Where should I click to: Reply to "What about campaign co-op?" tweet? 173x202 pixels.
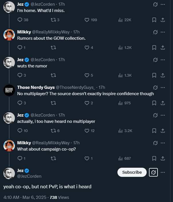[x=20, y=158]
